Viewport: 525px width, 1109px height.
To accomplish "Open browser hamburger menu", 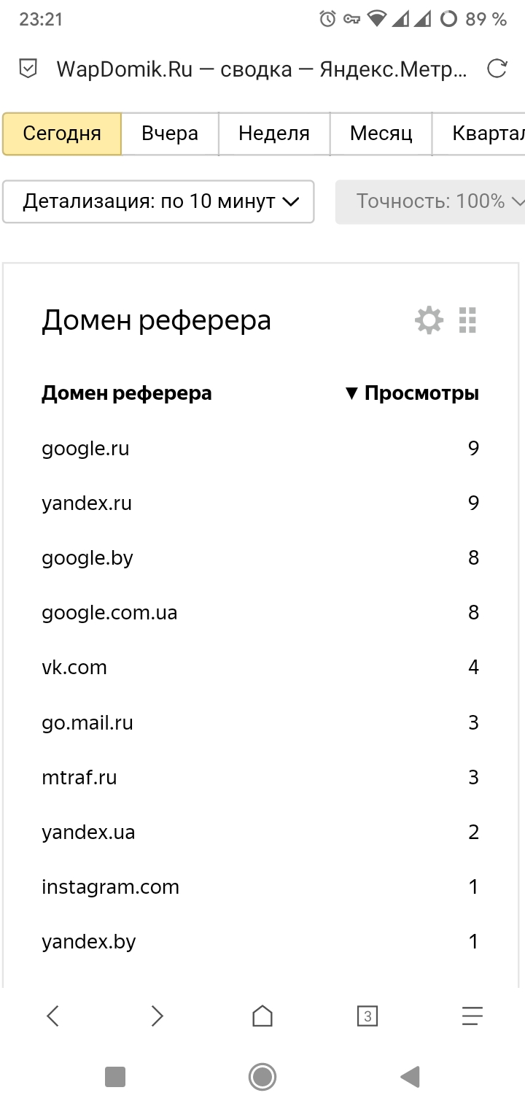I will pos(472,1016).
